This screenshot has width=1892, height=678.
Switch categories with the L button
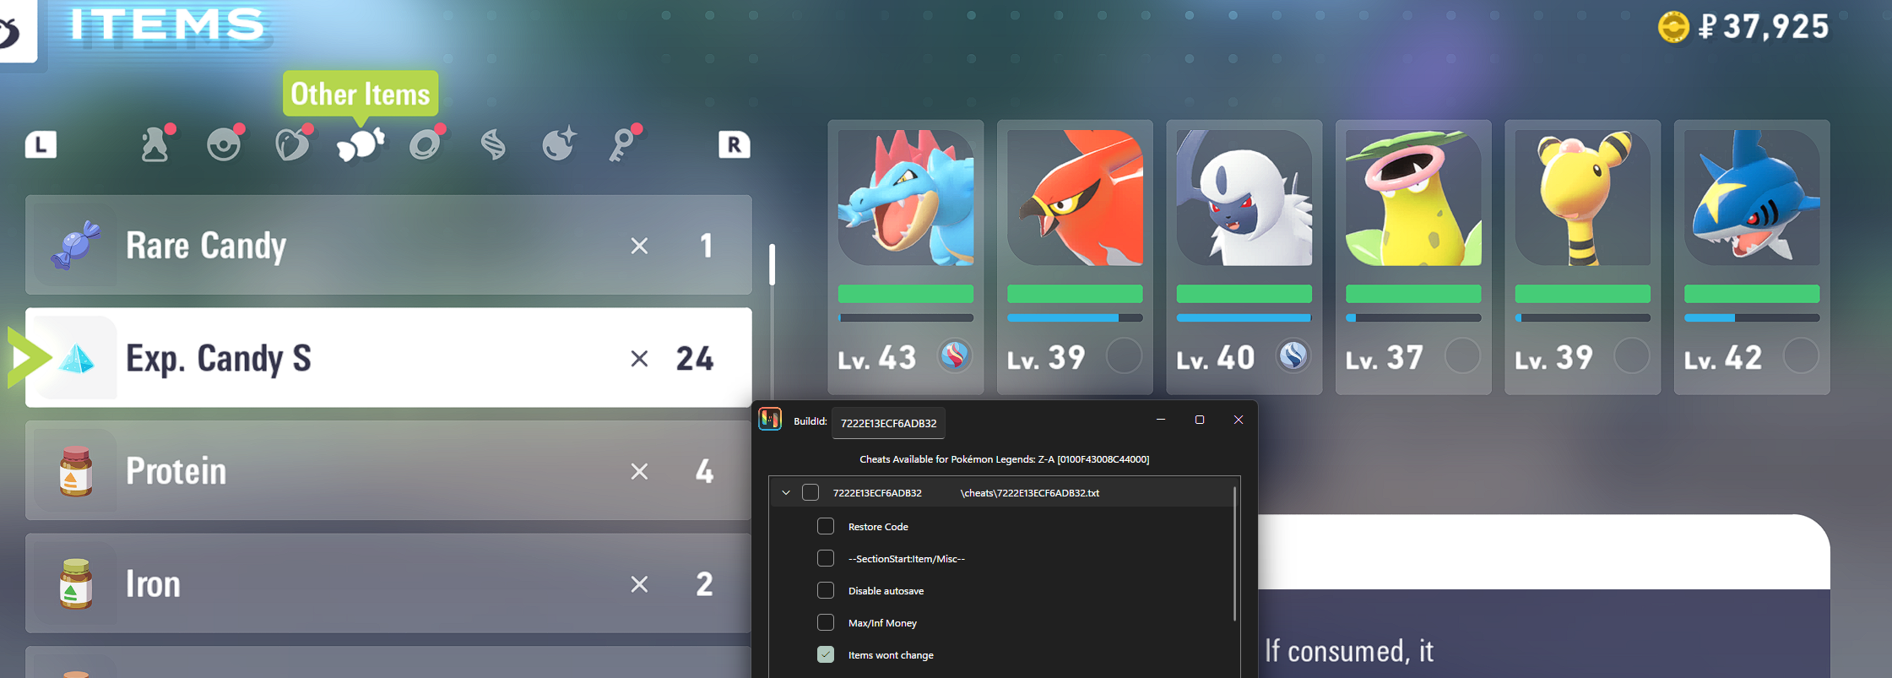pos(41,145)
